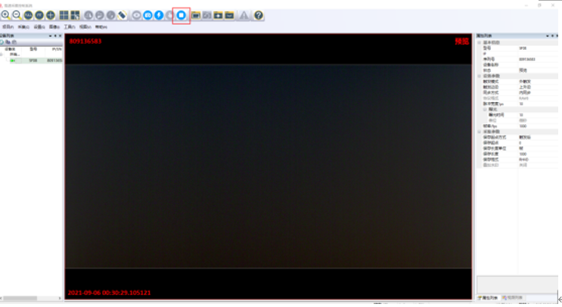This screenshot has height=307, width=562.
Task: Click the 帧率/fps value 1000
Action: pyautogui.click(x=523, y=126)
